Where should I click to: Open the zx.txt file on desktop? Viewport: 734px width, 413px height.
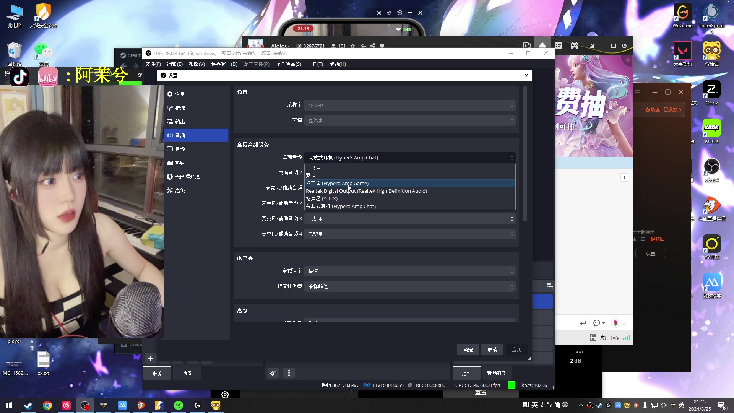pyautogui.click(x=43, y=363)
